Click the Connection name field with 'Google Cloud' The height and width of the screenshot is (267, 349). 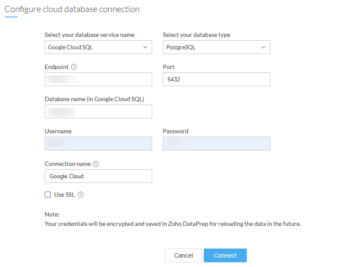[x=98, y=176]
